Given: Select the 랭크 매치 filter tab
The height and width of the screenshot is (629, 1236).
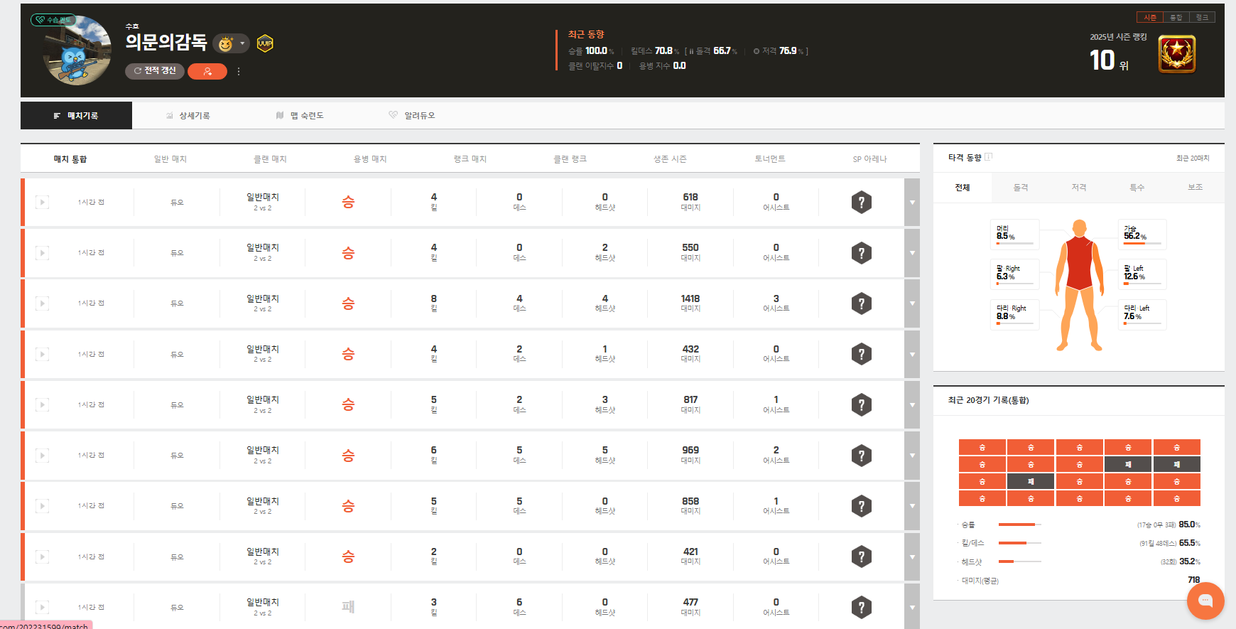Looking at the screenshot, I should click(x=470, y=159).
